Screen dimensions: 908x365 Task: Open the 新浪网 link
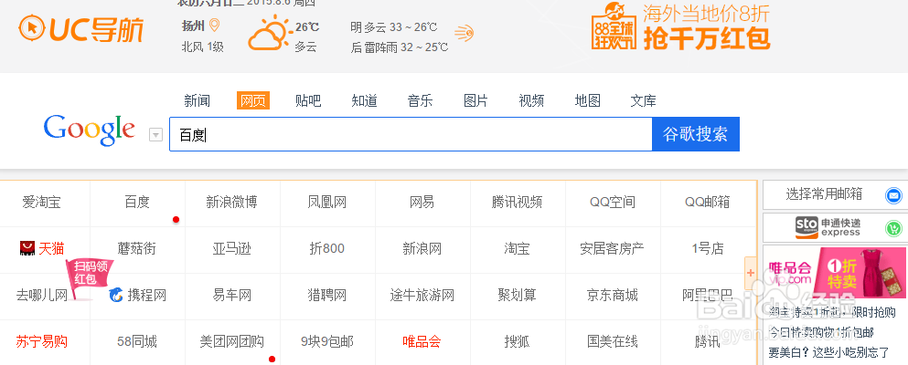click(422, 249)
